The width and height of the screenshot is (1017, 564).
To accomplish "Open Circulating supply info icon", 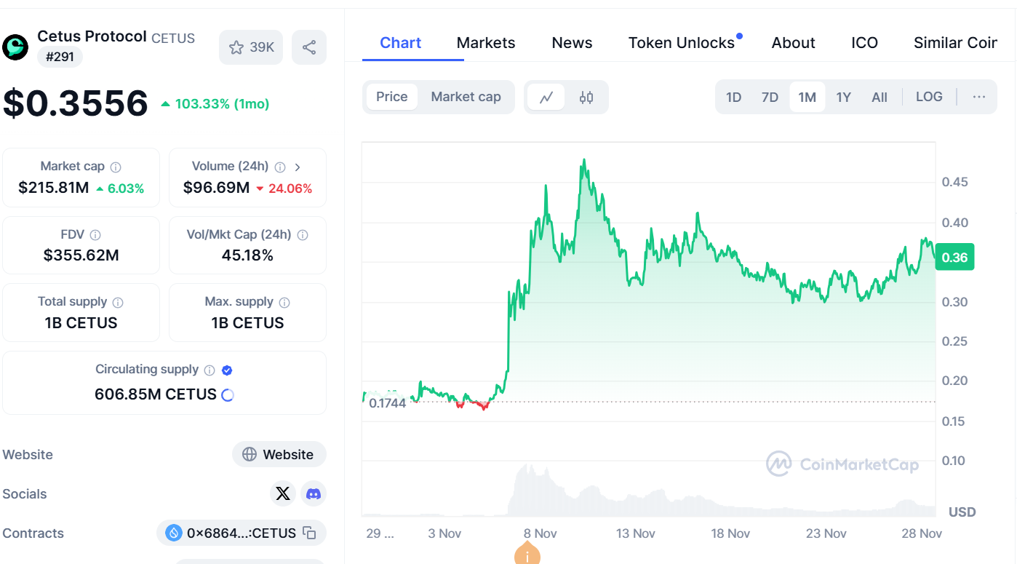I will tap(210, 370).
